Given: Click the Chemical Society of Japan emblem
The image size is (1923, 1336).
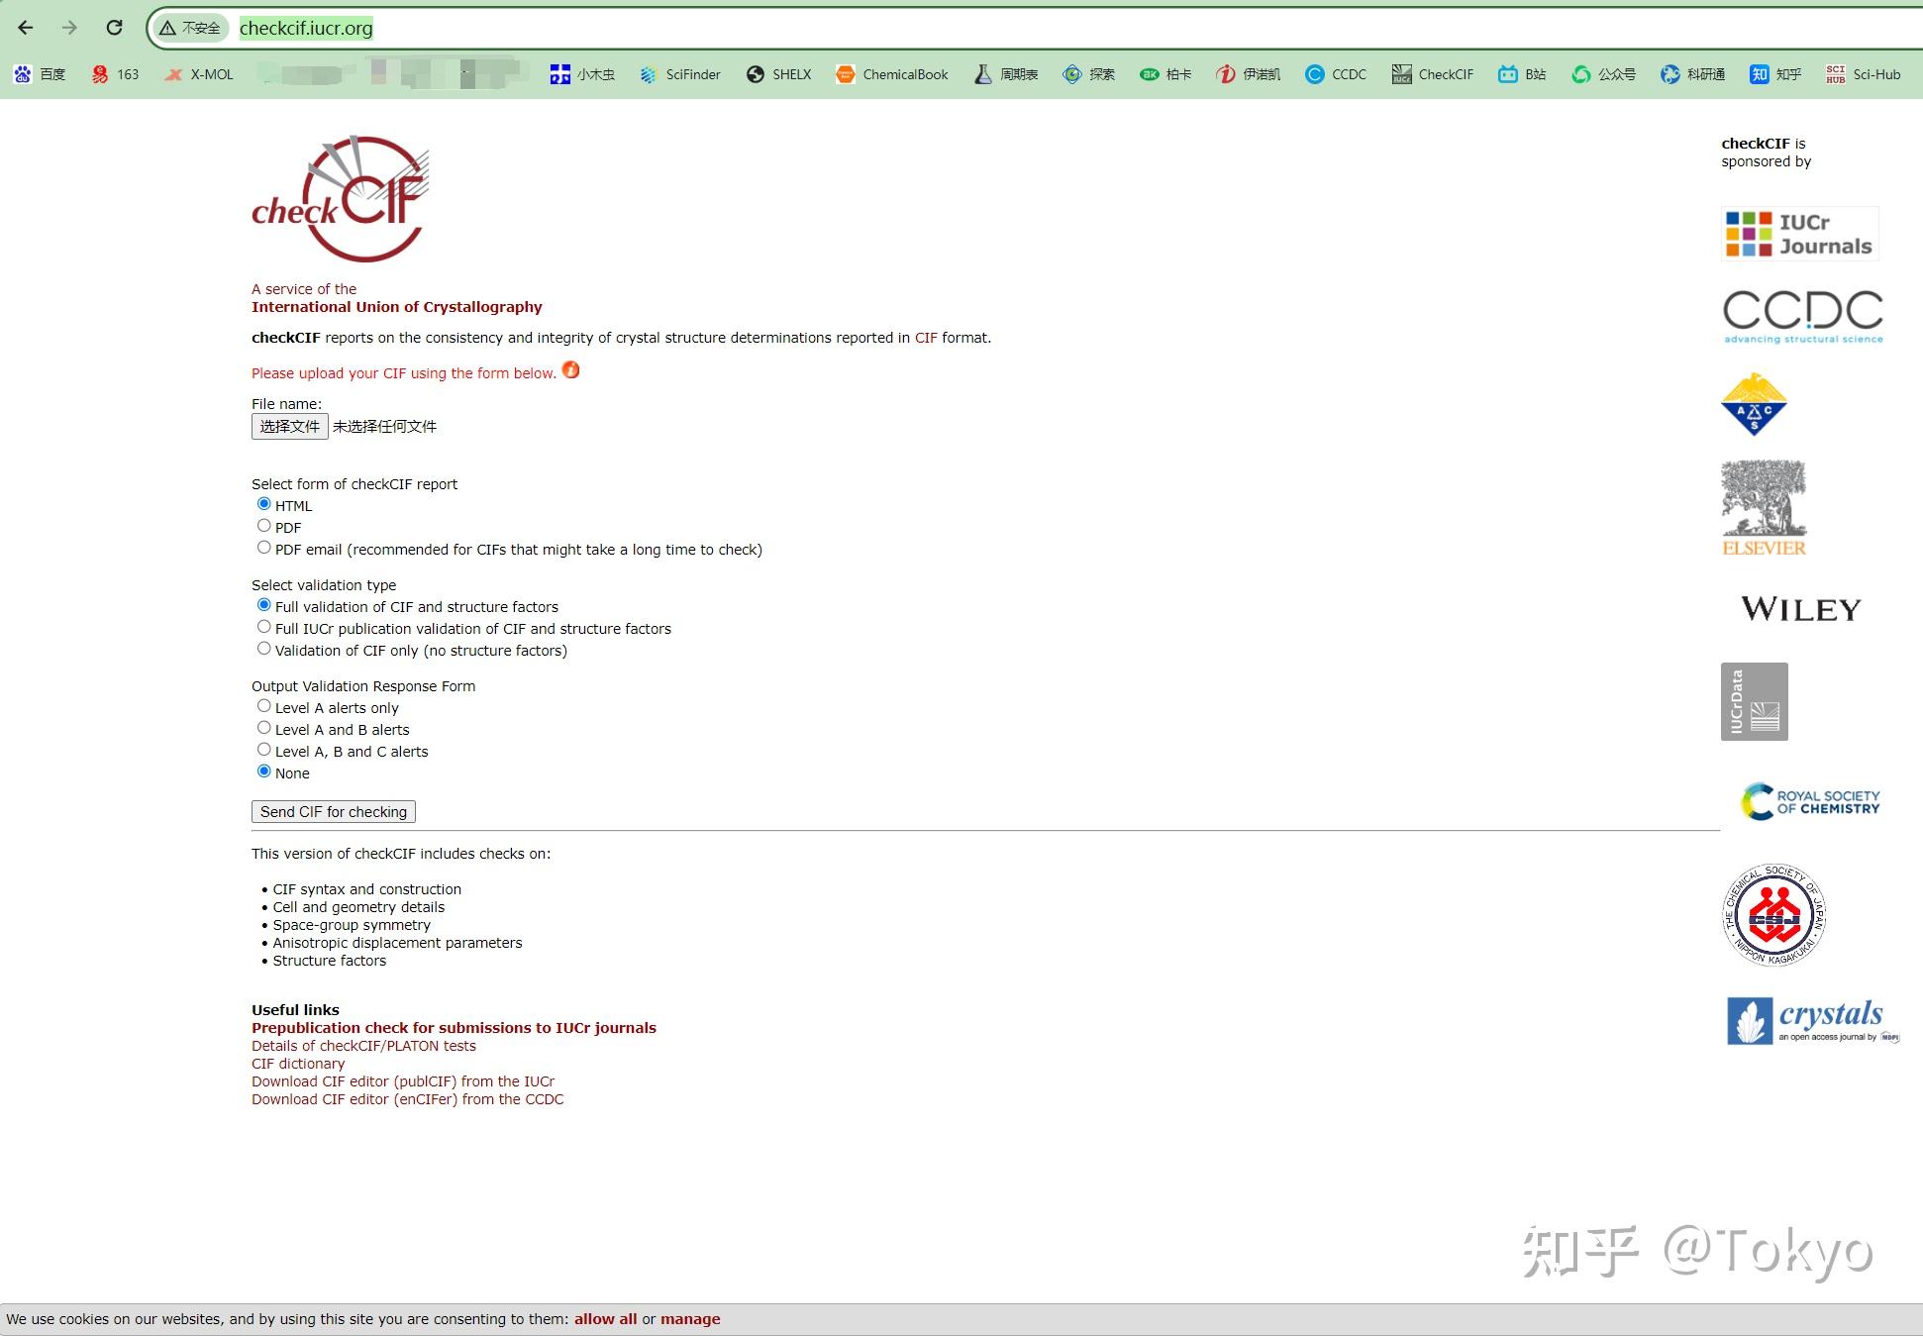Looking at the screenshot, I should pos(1773,915).
